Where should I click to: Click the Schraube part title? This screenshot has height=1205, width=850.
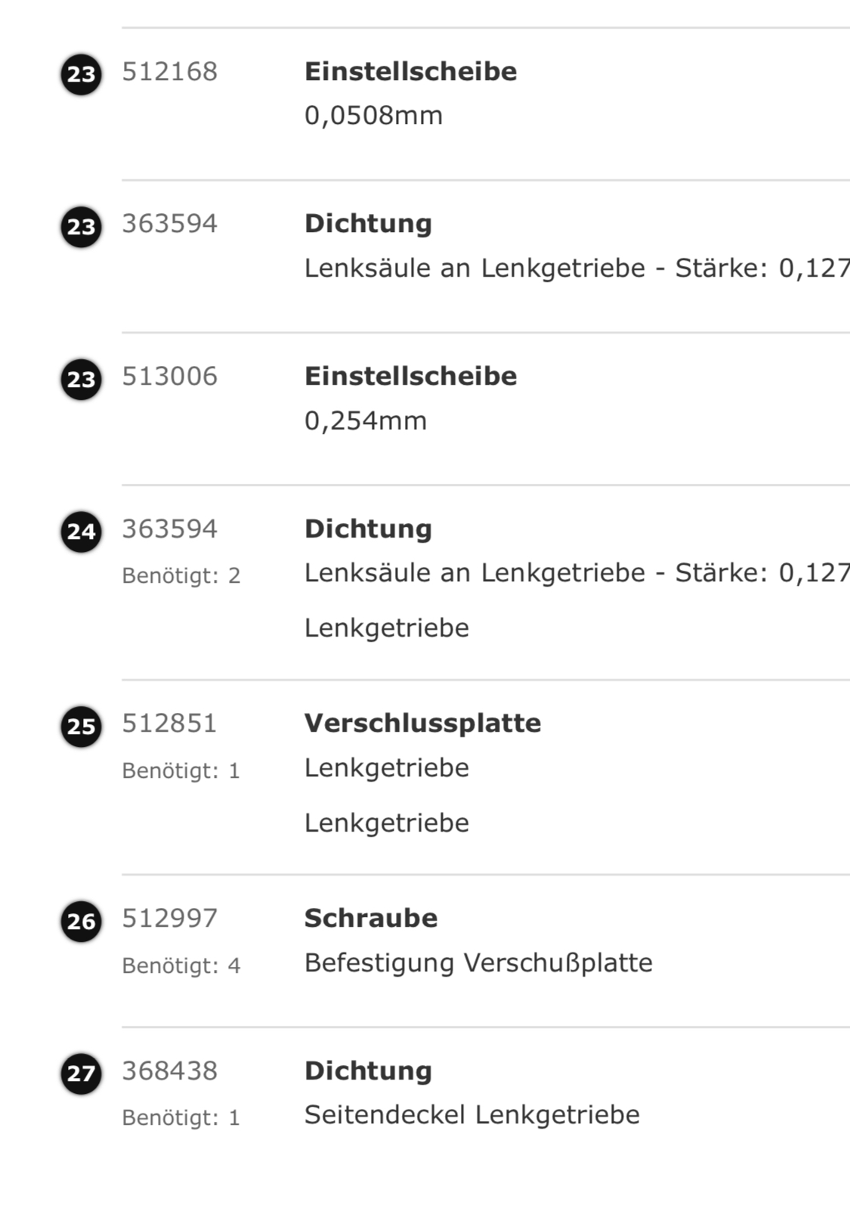tap(371, 918)
